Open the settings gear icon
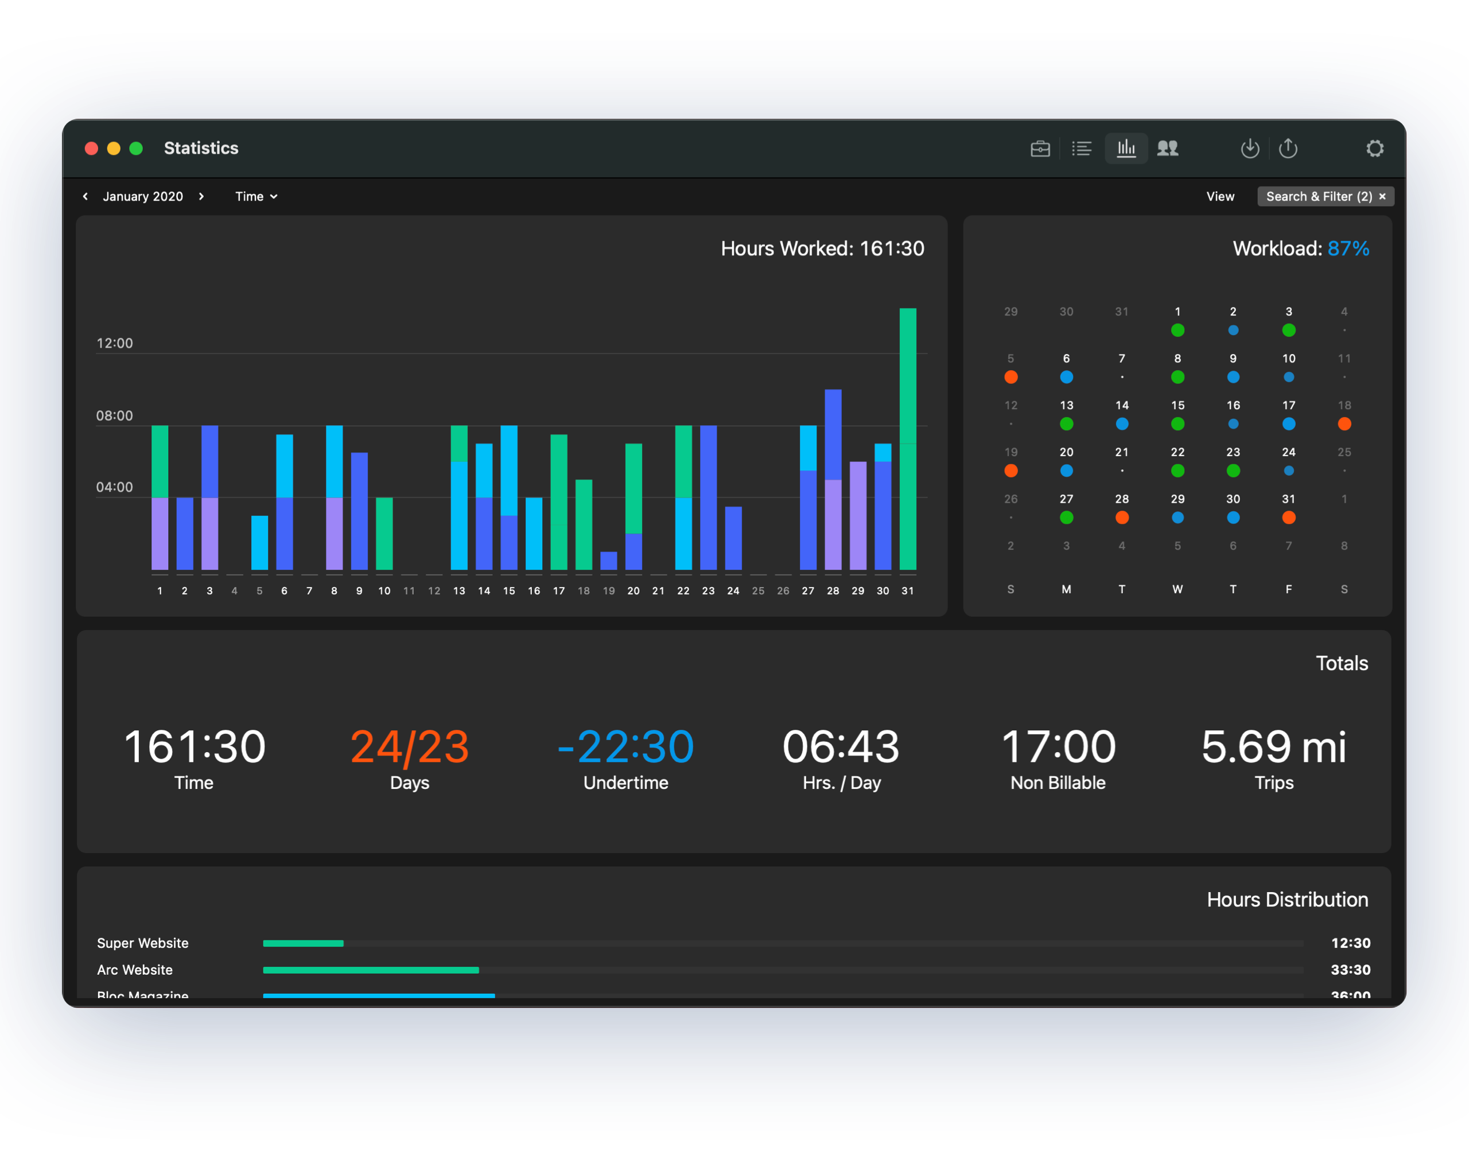 [1375, 149]
